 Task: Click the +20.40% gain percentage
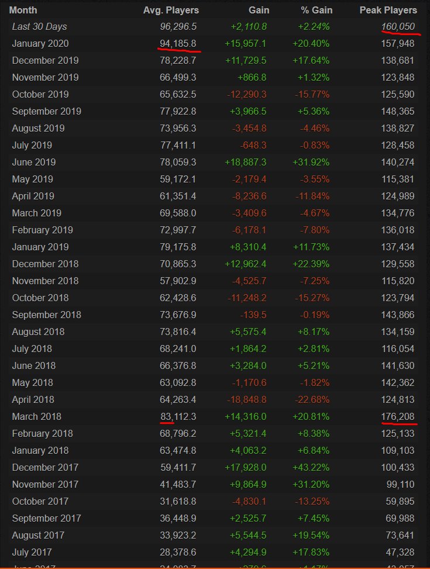(311, 43)
